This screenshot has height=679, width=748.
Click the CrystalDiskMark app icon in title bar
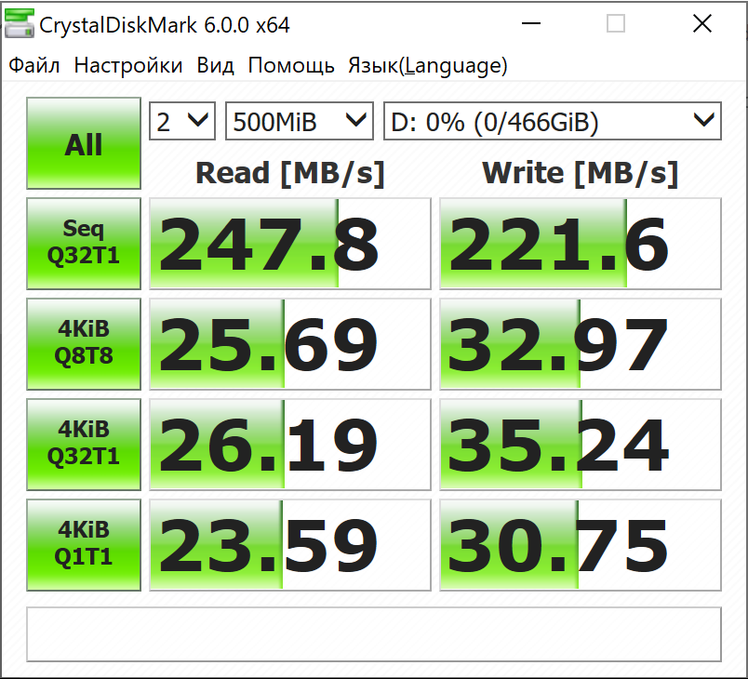pos(20,24)
